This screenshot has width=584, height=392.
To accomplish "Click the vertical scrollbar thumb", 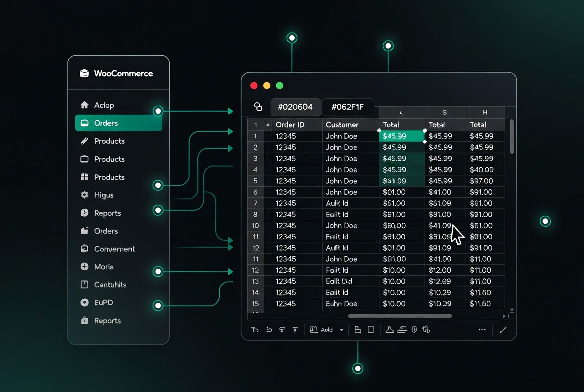I will point(512,137).
